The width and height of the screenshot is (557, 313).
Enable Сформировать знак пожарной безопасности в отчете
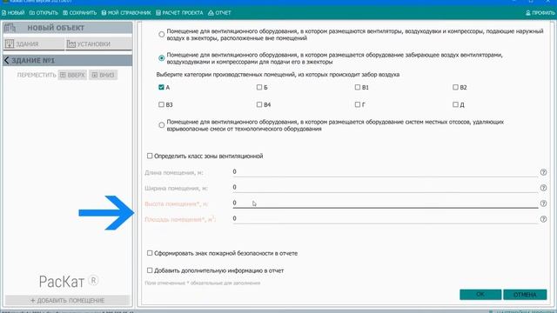(x=150, y=253)
